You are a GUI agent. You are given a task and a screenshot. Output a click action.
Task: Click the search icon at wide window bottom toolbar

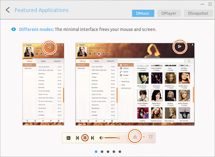pyautogui.click(x=80, y=121)
